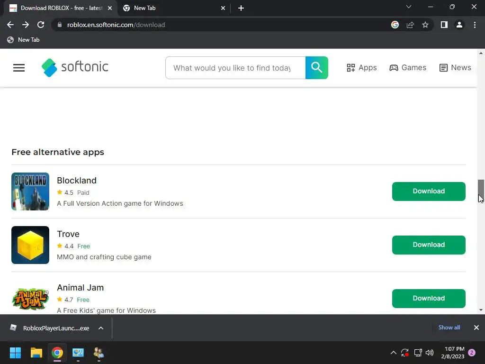
Task: Open the Softonic hamburger menu
Action: [19, 67]
